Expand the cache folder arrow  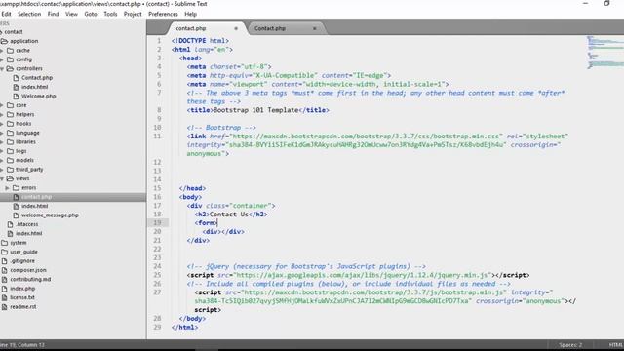[2, 51]
